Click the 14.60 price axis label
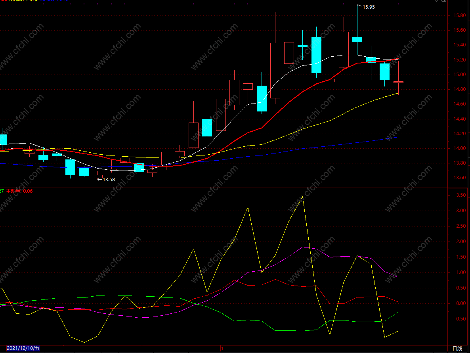This screenshot has height=353, width=470. (x=460, y=104)
